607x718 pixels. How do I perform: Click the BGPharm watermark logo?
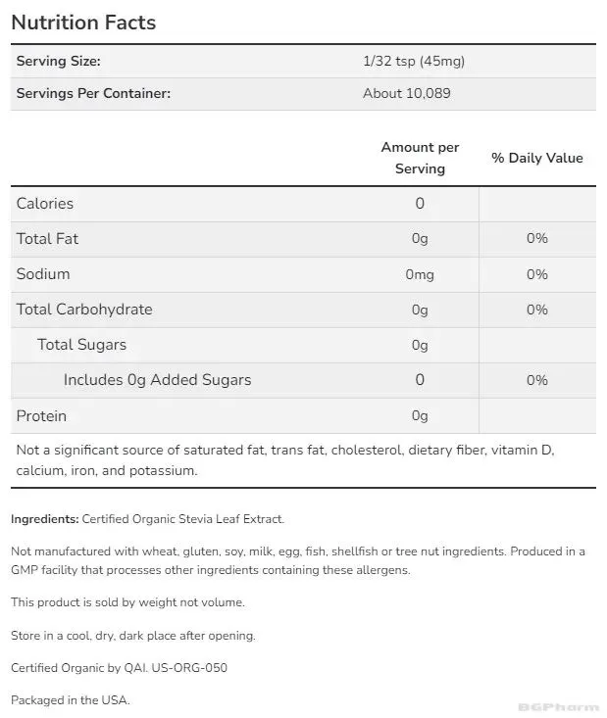pos(558,707)
